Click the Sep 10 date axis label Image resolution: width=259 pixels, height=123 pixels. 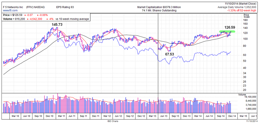(x=38, y=116)
